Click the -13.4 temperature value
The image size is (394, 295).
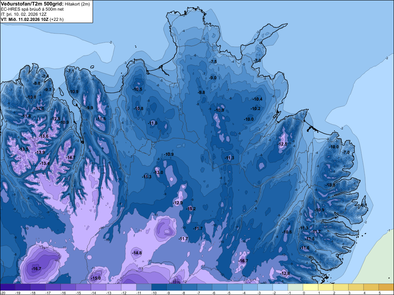tap(45, 163)
